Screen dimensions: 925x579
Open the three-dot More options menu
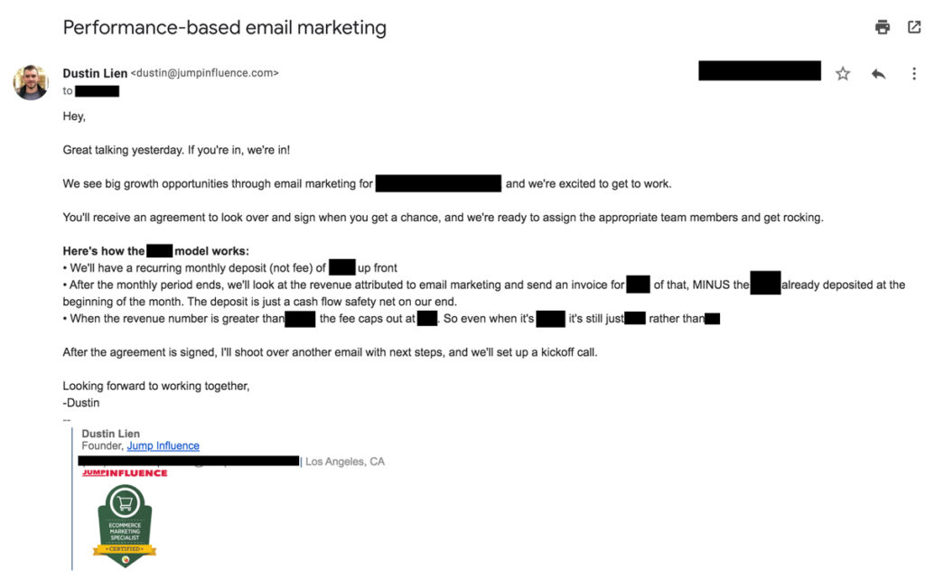913,74
